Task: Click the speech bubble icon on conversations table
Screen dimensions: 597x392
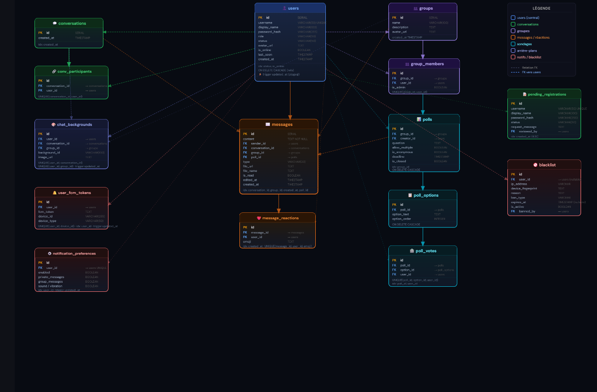Action: pyautogui.click(x=55, y=23)
